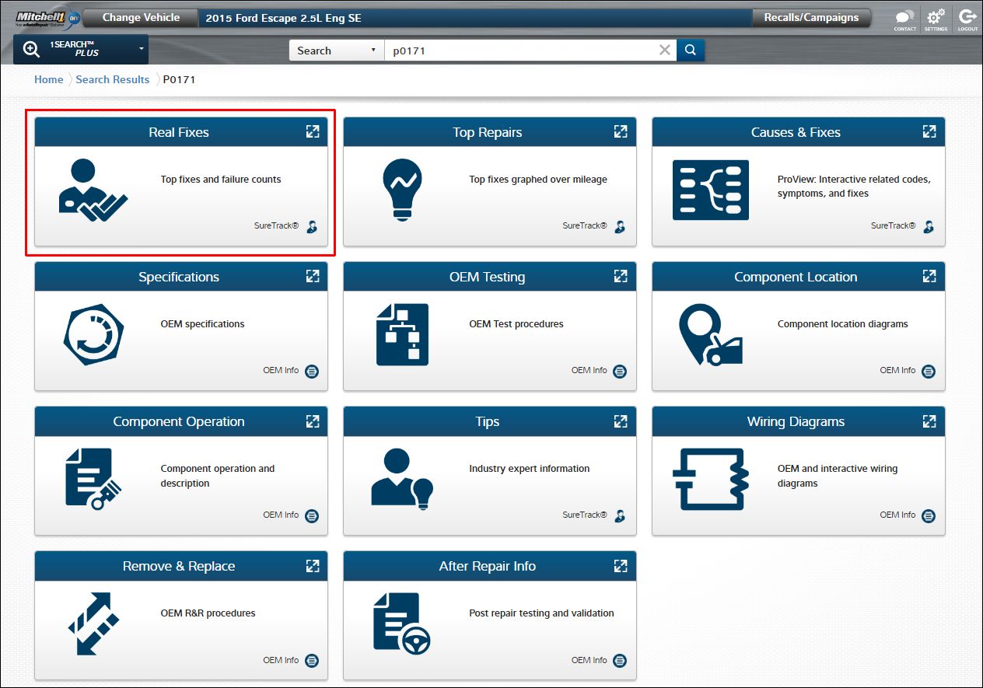Expand the Tips card to full view

click(620, 421)
